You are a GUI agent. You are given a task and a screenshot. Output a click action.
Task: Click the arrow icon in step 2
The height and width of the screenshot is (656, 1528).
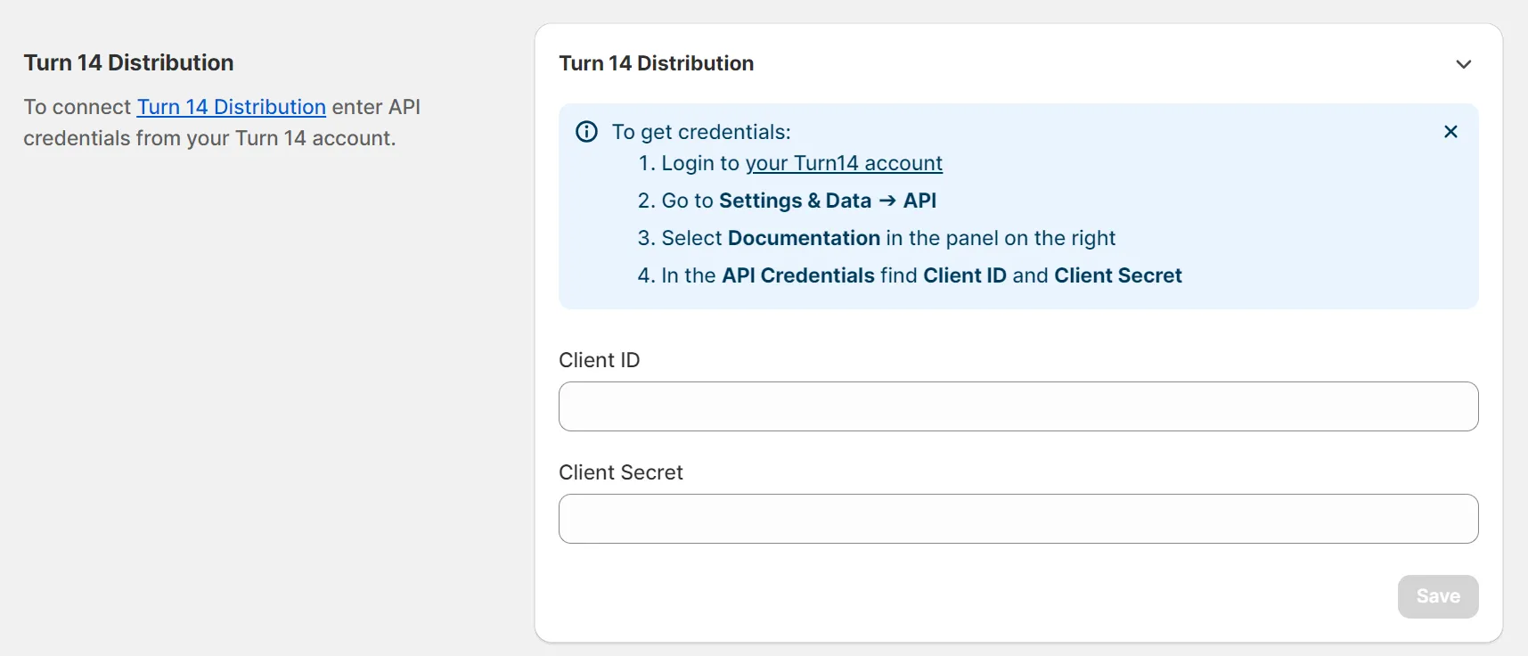point(887,201)
